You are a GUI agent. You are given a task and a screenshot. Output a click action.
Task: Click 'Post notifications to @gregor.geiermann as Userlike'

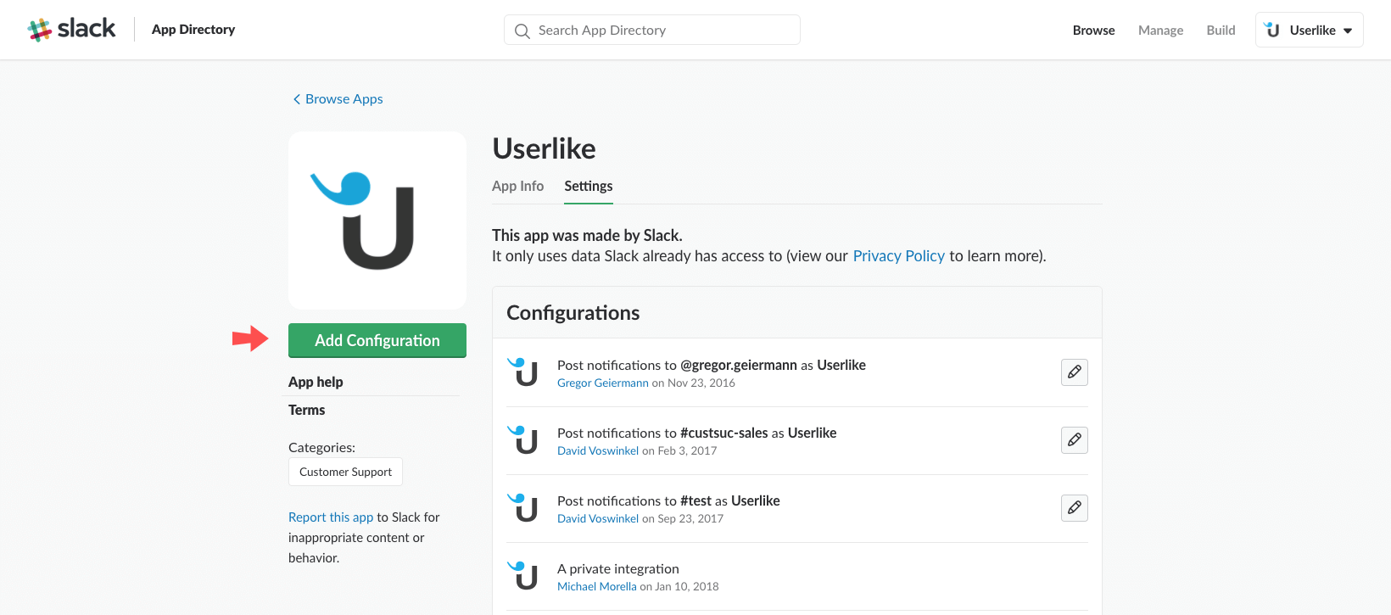coord(712,365)
